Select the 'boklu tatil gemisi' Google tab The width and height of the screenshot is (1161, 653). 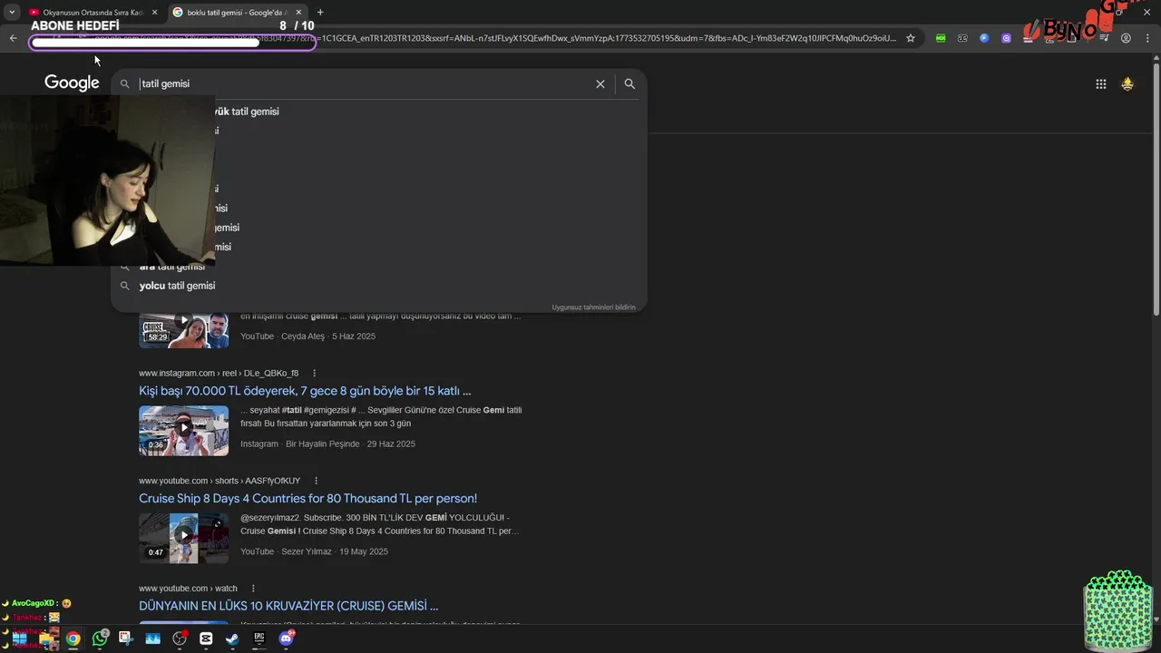(237, 12)
